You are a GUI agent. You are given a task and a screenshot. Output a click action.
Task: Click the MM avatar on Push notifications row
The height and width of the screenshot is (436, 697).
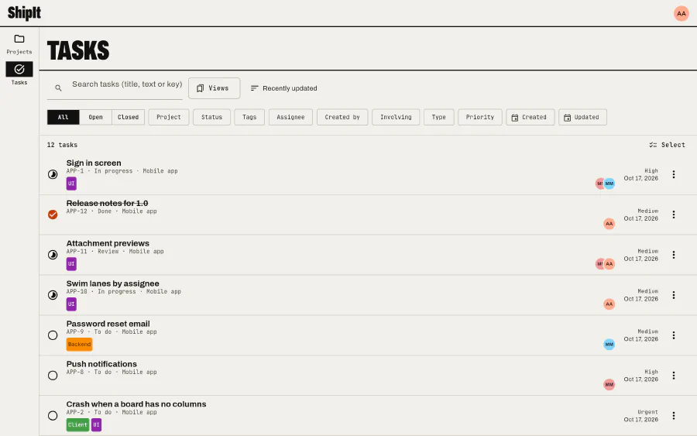pos(609,384)
